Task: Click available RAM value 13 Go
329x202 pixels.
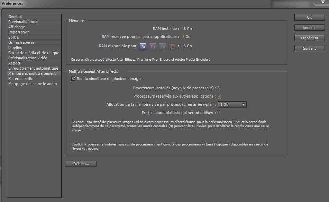Action: coord(187,46)
